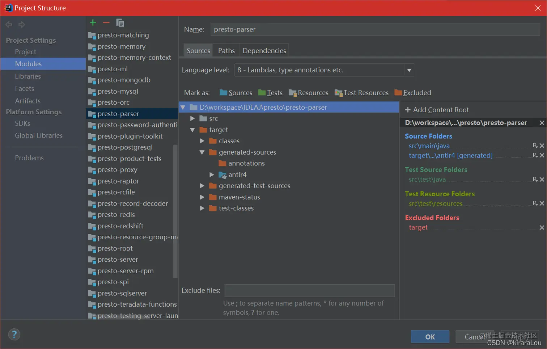Open the help question mark button
This screenshot has width=547, height=349.
click(14, 335)
